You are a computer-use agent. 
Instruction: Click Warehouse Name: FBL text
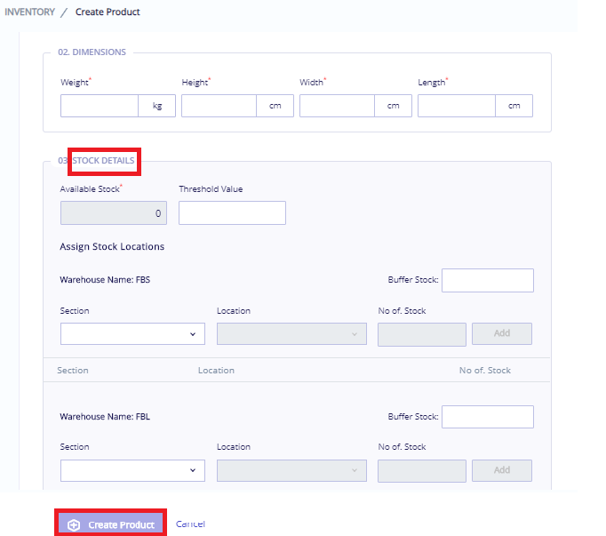click(x=105, y=417)
